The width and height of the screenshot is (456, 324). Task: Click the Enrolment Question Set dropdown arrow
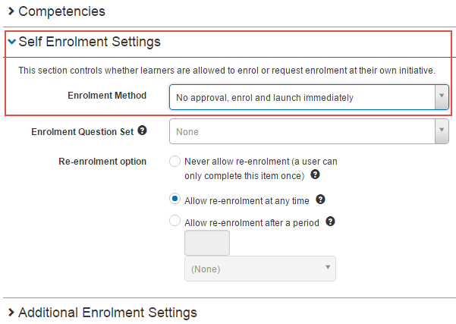click(442, 132)
